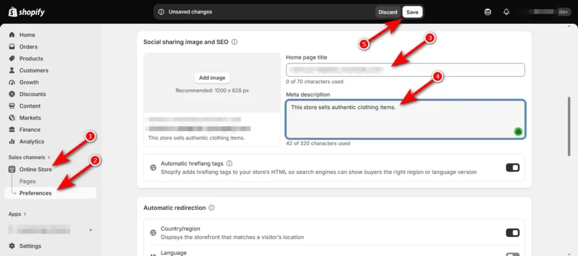Open the Sidekick assistant icon in top bar
The width and height of the screenshot is (578, 256).
488,12
